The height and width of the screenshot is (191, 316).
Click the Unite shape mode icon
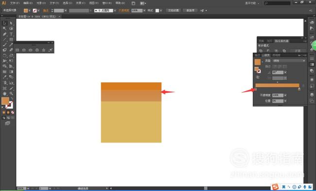(x=261, y=51)
